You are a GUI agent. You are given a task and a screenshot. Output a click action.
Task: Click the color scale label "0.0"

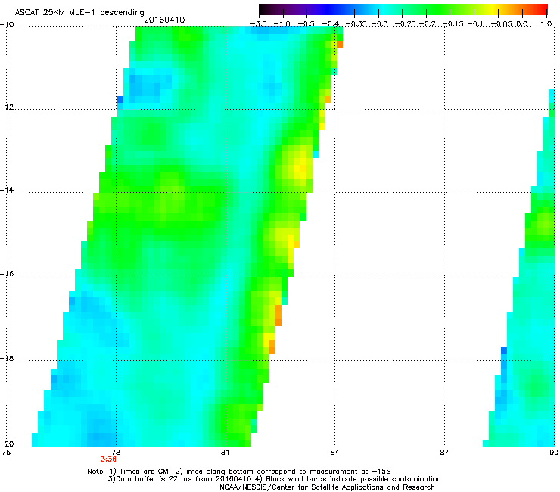(522, 24)
